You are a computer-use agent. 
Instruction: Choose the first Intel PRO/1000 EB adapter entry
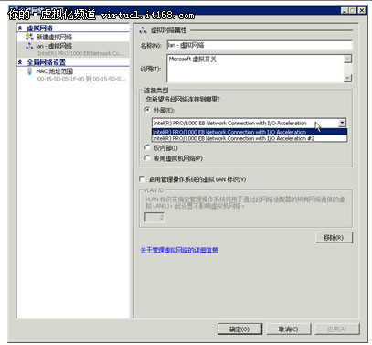click(x=250, y=132)
